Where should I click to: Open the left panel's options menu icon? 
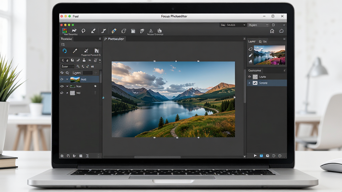click(100, 39)
